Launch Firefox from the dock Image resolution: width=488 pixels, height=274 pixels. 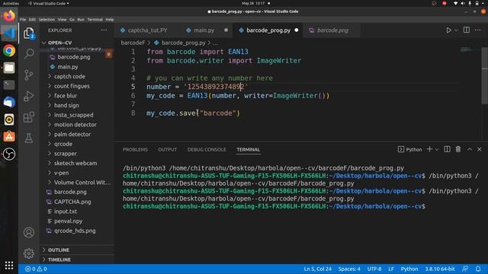coord(9,16)
